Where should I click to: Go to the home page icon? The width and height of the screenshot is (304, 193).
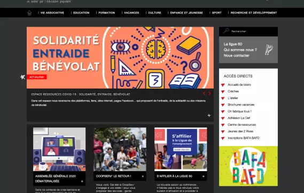(x=29, y=13)
